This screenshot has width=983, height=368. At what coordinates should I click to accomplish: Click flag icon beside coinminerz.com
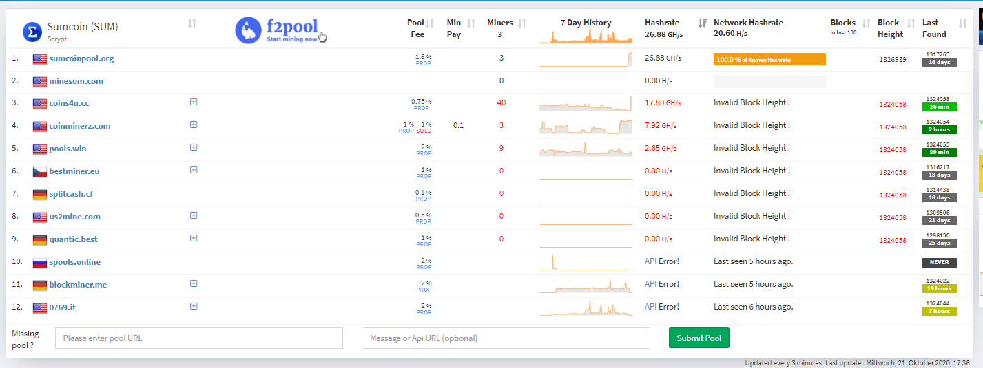pos(40,127)
